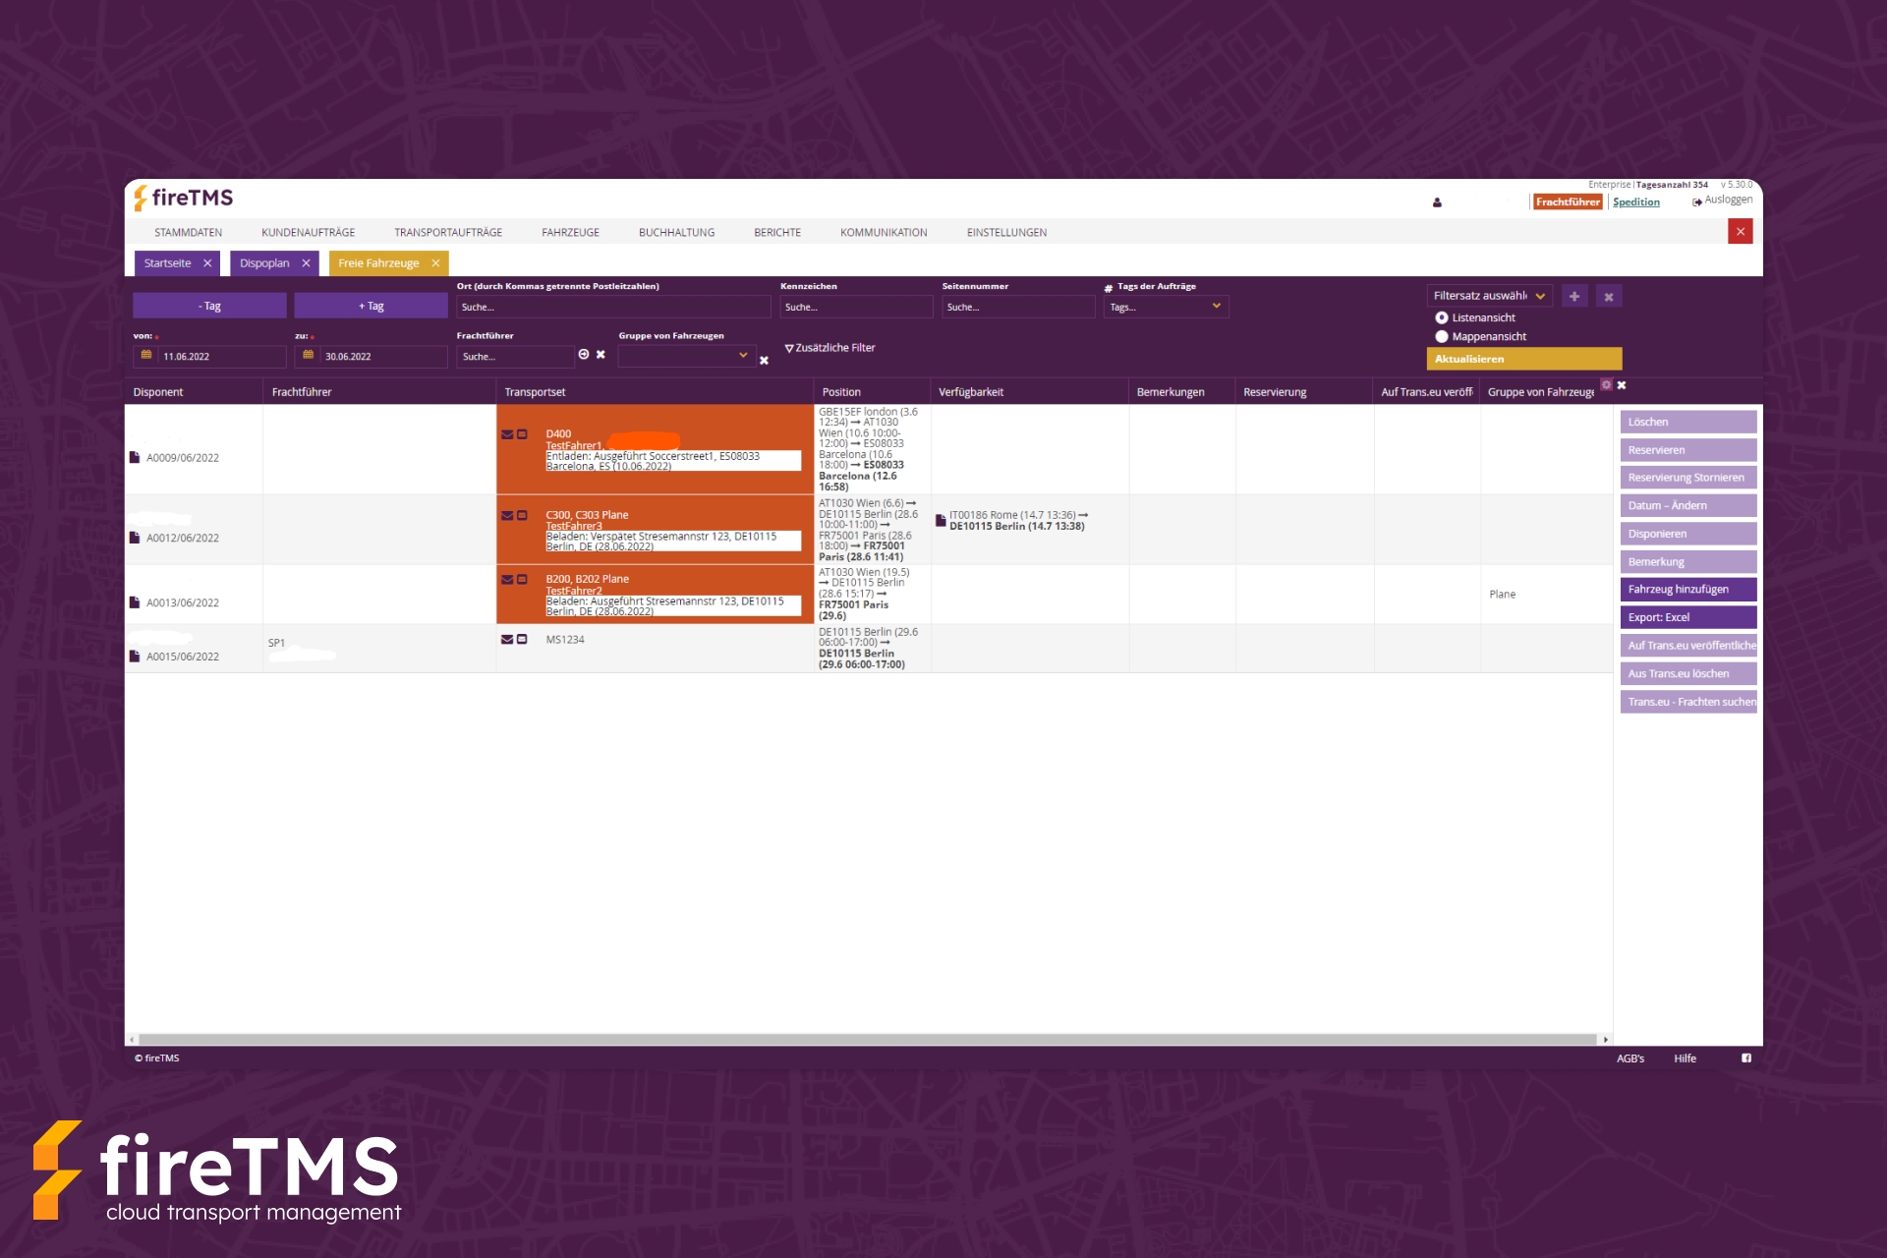Open the FAHRZEUGE menu

[x=570, y=233]
